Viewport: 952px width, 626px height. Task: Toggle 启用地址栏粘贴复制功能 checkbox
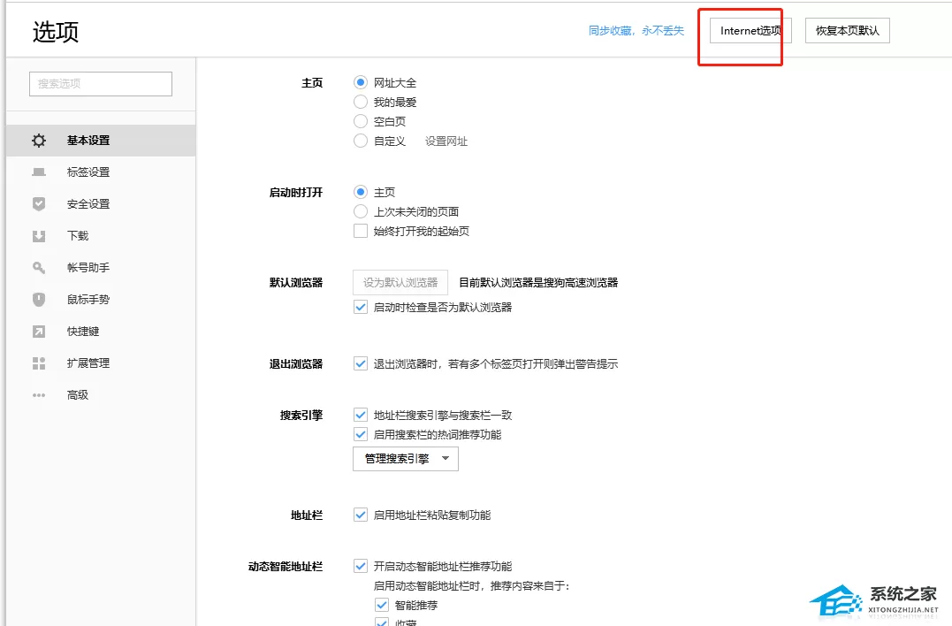click(361, 515)
